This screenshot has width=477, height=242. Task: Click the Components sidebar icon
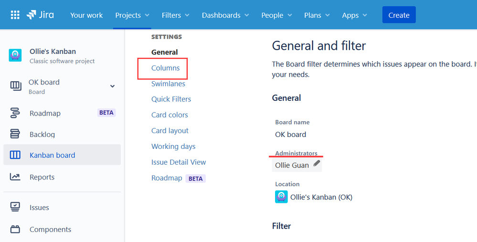click(x=15, y=229)
